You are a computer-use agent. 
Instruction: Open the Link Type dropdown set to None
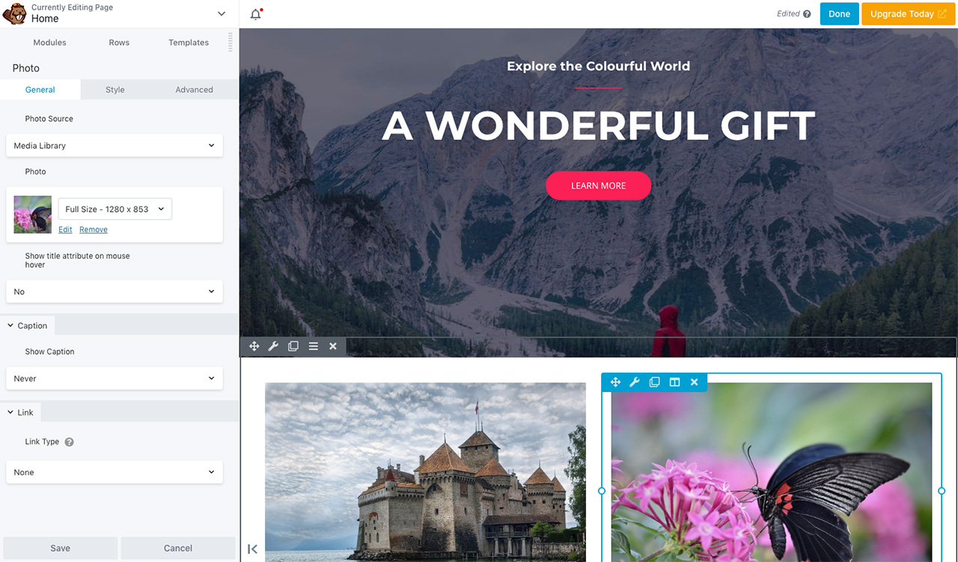coord(115,472)
